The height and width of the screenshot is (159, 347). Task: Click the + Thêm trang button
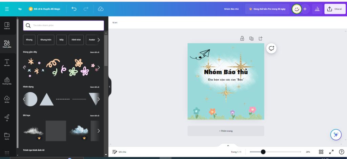[226, 131]
